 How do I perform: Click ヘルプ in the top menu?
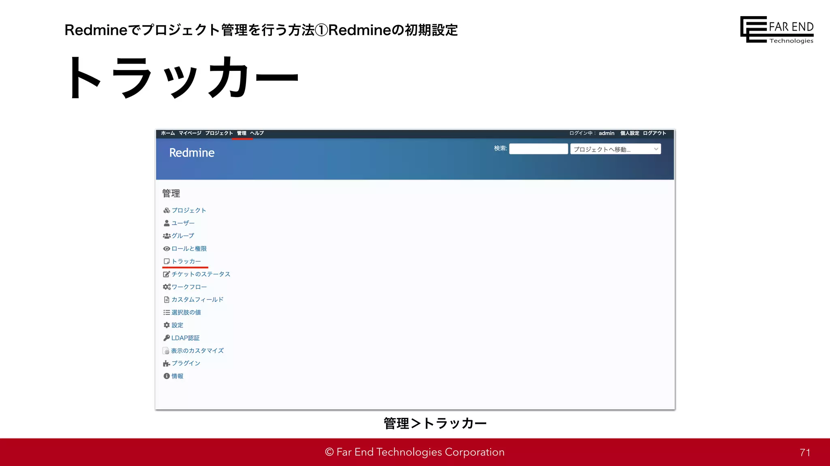coord(257,133)
